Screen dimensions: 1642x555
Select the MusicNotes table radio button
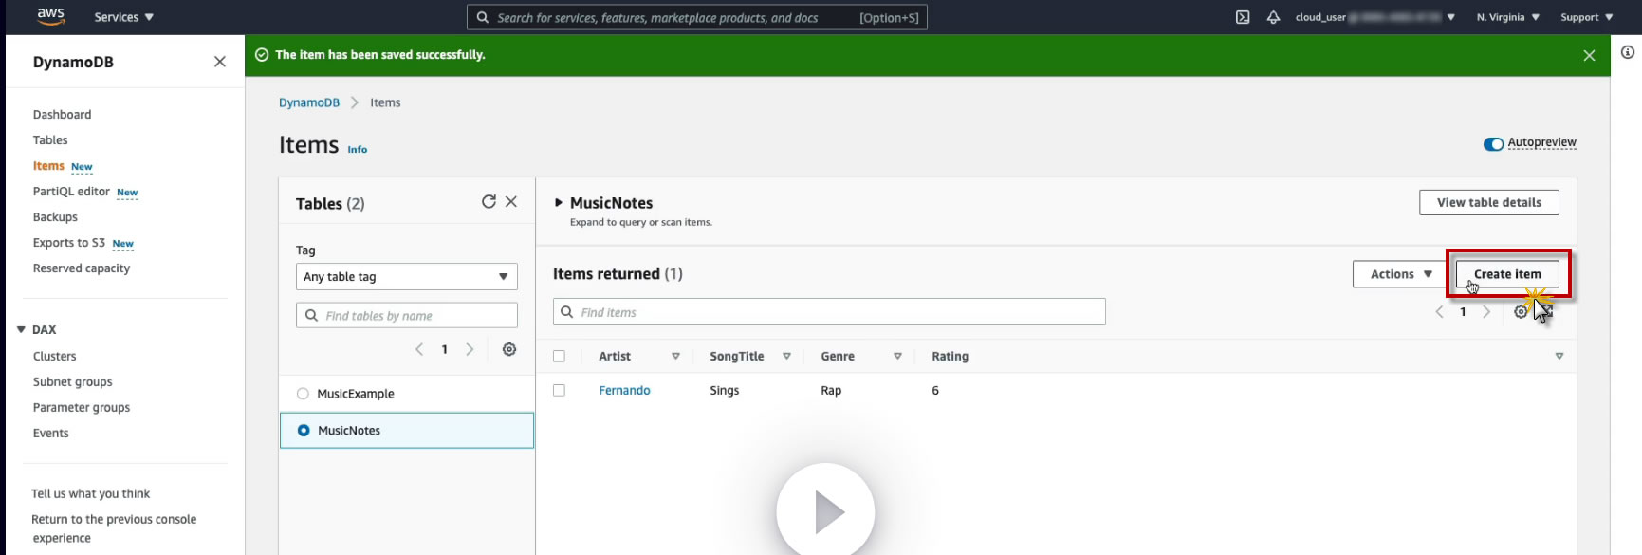(x=304, y=431)
